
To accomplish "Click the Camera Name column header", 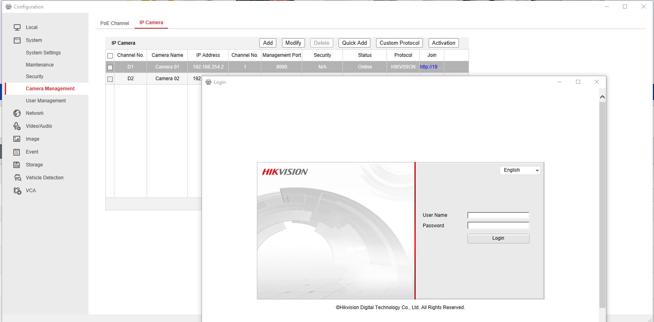I will 167,55.
